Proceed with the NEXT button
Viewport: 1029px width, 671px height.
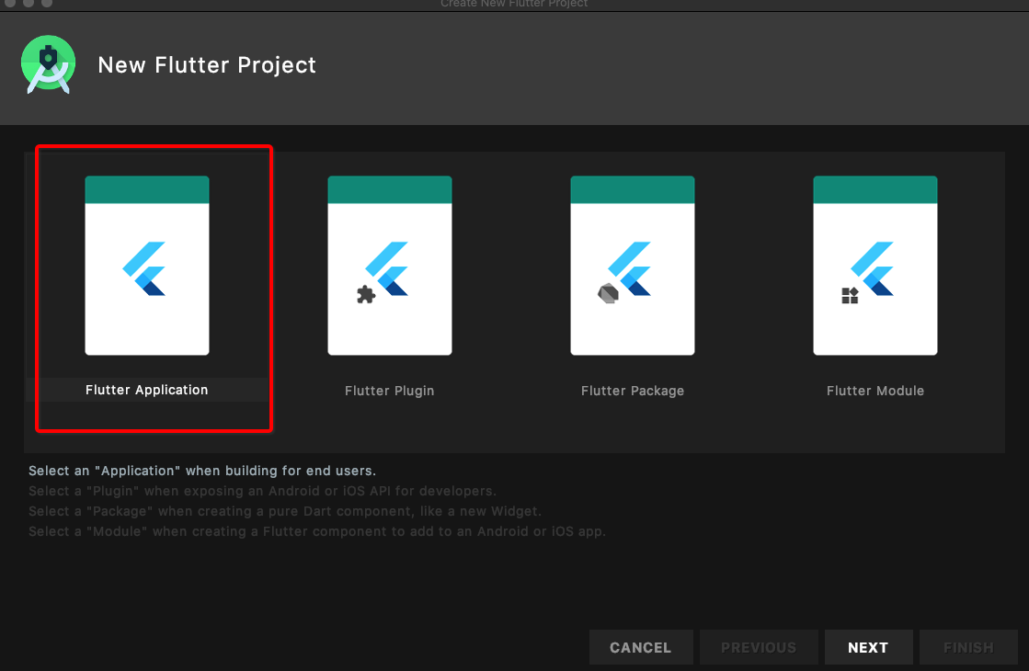click(868, 648)
